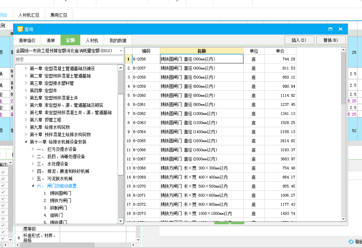
Task: Click the 搜索 search field
Action: point(69,59)
